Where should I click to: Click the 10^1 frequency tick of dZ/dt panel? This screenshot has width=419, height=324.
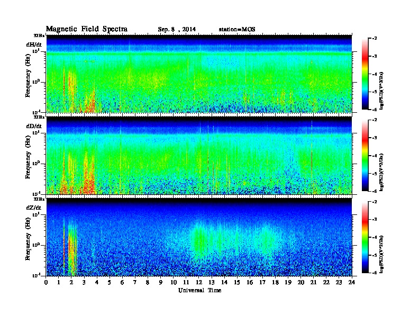36,214
